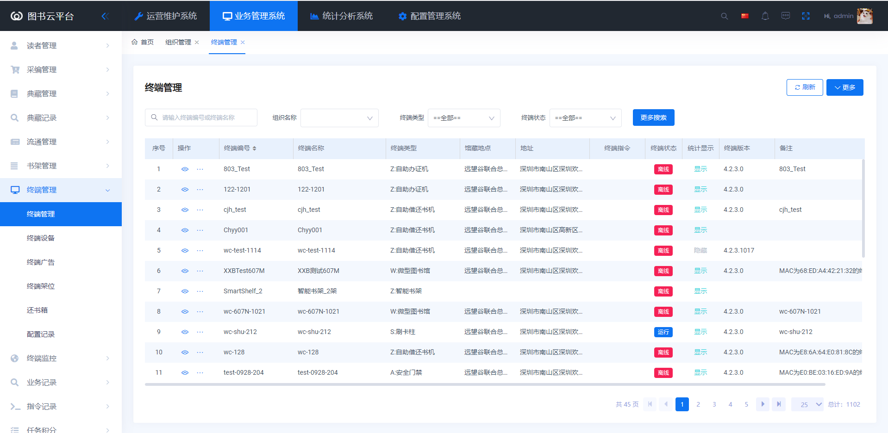Close the 终端管理 tab
Image resolution: width=888 pixels, height=433 pixels.
[x=243, y=43]
